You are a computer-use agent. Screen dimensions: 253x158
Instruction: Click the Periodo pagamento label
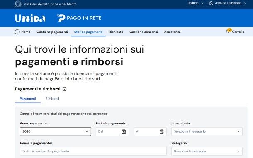coord(111,123)
